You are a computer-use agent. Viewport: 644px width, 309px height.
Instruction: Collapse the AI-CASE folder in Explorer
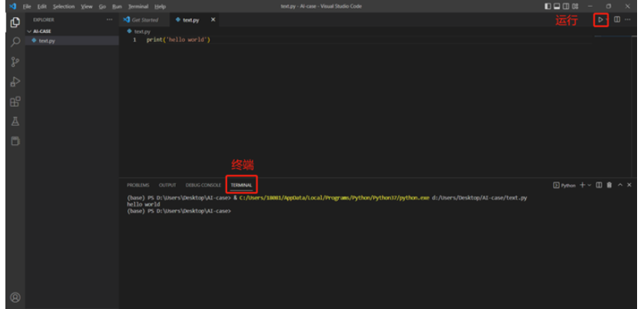point(39,32)
